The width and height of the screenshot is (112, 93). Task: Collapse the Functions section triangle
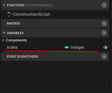click(4, 5)
